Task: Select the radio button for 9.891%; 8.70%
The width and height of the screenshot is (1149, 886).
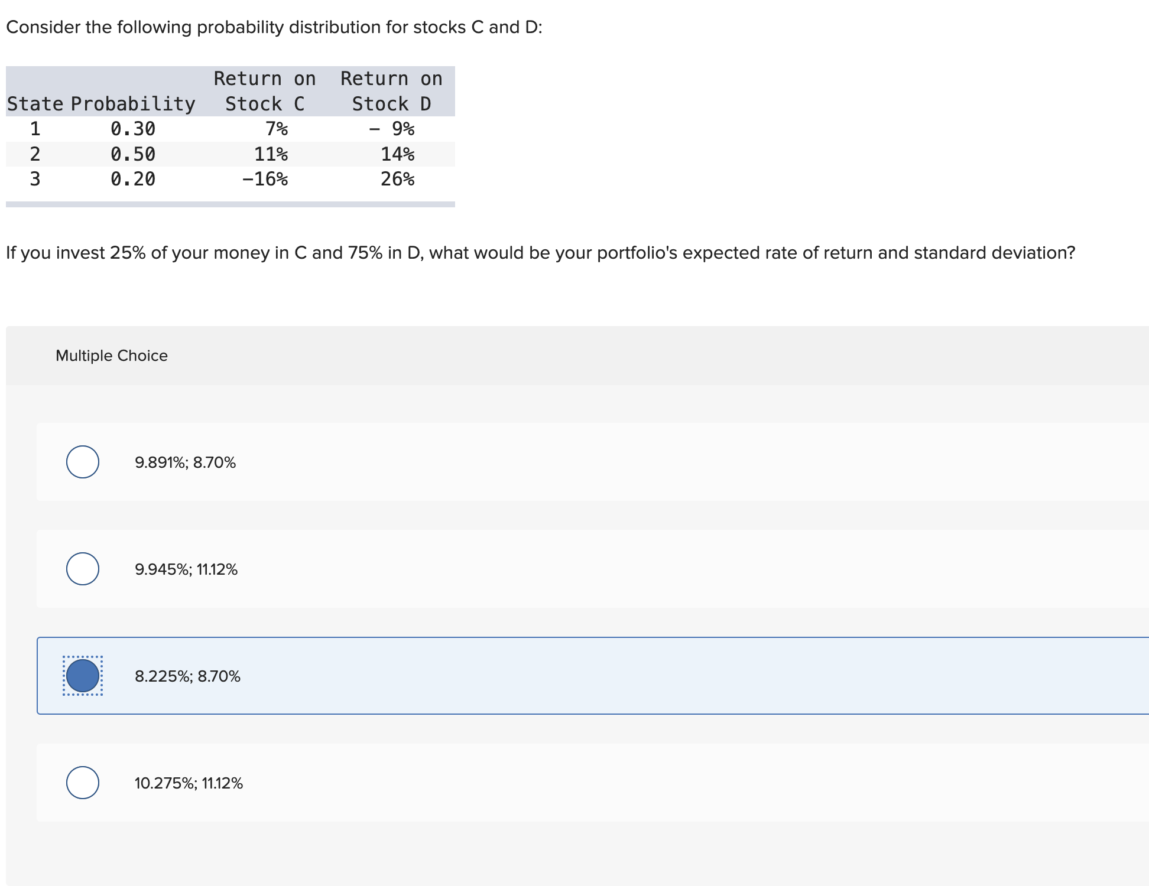Action: pyautogui.click(x=82, y=462)
